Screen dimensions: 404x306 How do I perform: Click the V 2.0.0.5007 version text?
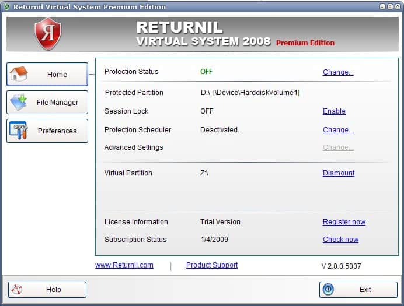point(341,266)
